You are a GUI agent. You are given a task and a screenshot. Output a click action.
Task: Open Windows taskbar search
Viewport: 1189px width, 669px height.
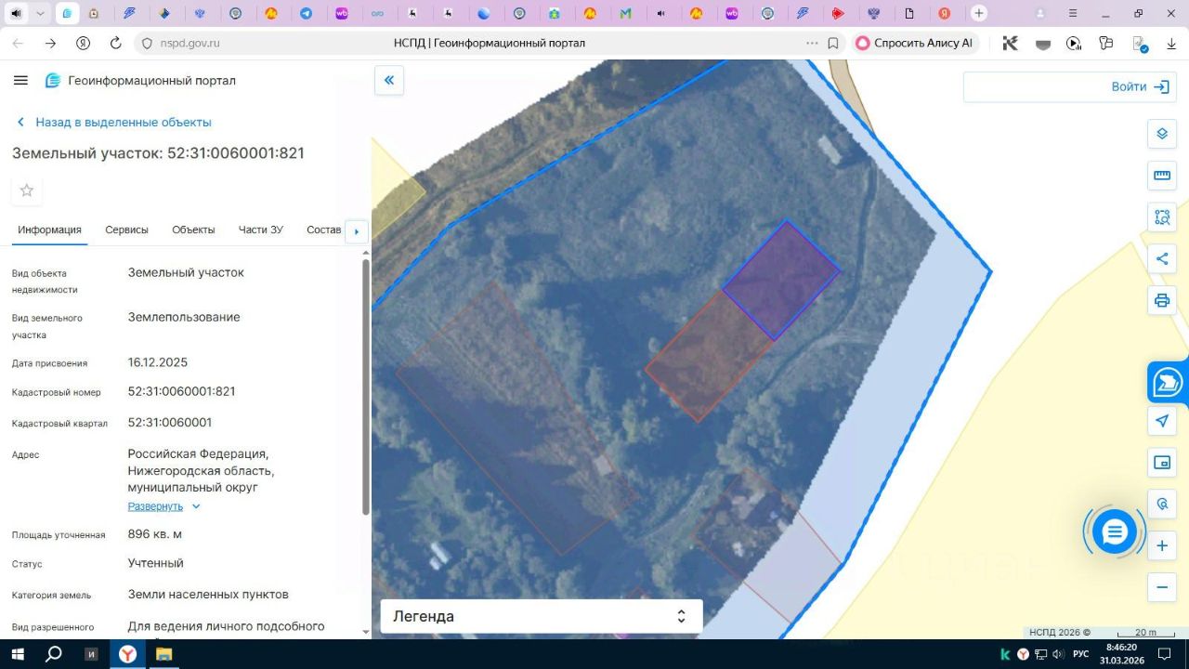coord(54,654)
